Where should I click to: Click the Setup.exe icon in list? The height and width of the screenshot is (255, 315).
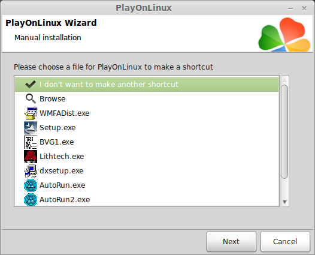[x=31, y=128]
